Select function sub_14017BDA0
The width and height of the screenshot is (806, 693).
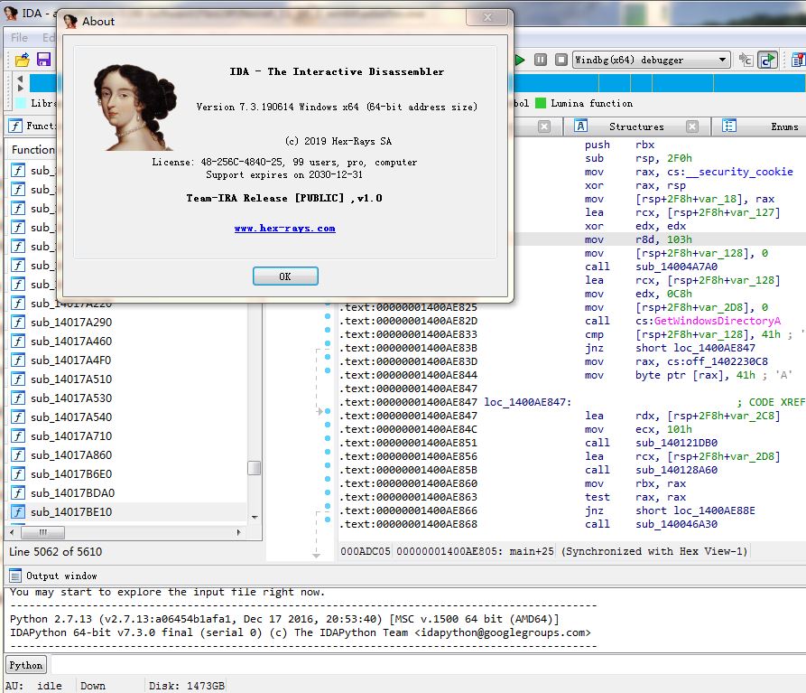[72, 492]
